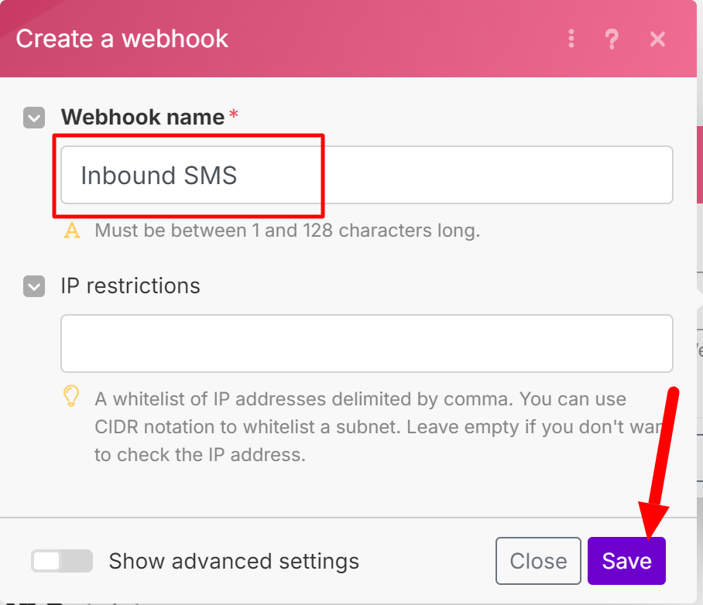
Task: Click the 'IP restrictions' field label
Action: click(x=130, y=286)
